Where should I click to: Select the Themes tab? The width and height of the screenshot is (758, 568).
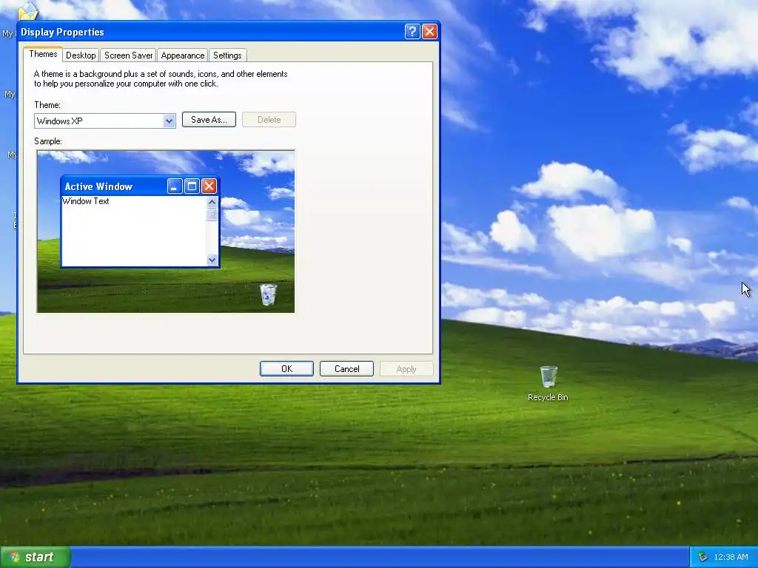(43, 54)
